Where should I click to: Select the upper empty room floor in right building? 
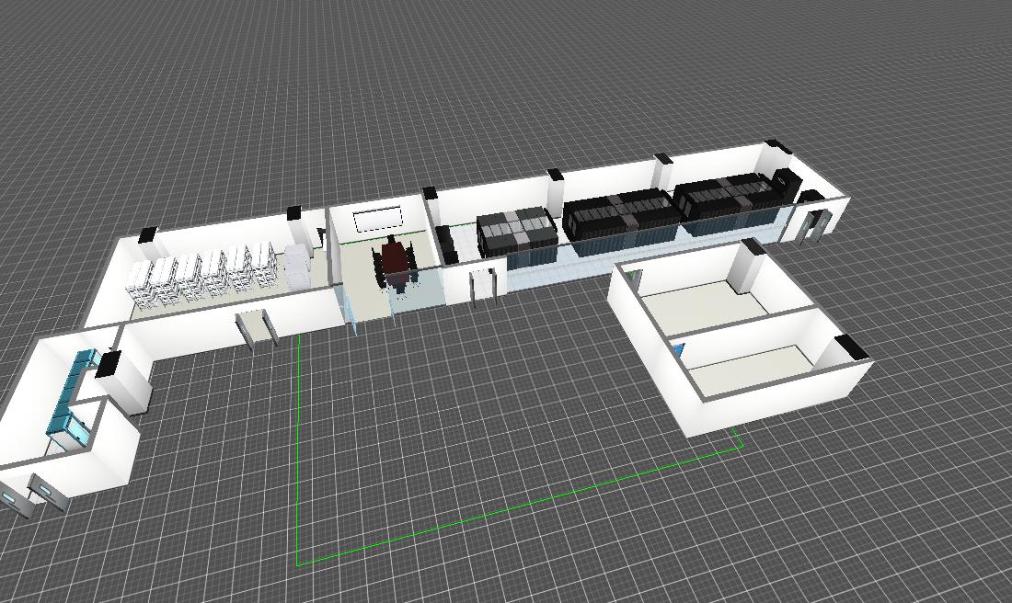click(x=704, y=311)
